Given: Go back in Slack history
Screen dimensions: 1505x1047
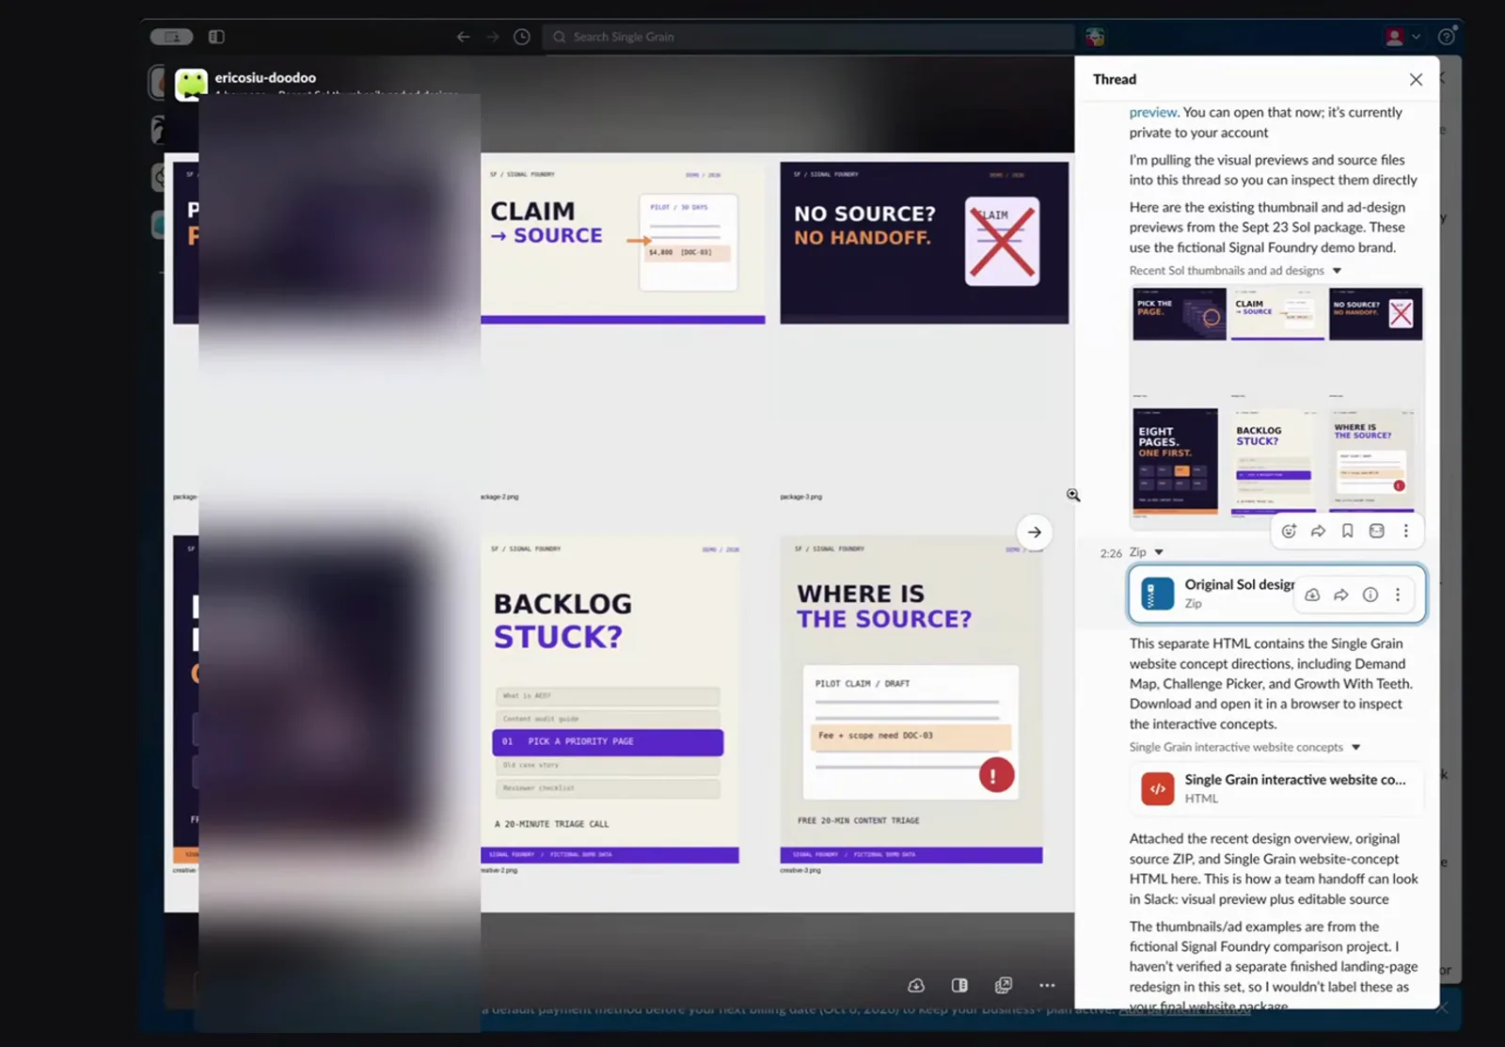Looking at the screenshot, I should 463,37.
